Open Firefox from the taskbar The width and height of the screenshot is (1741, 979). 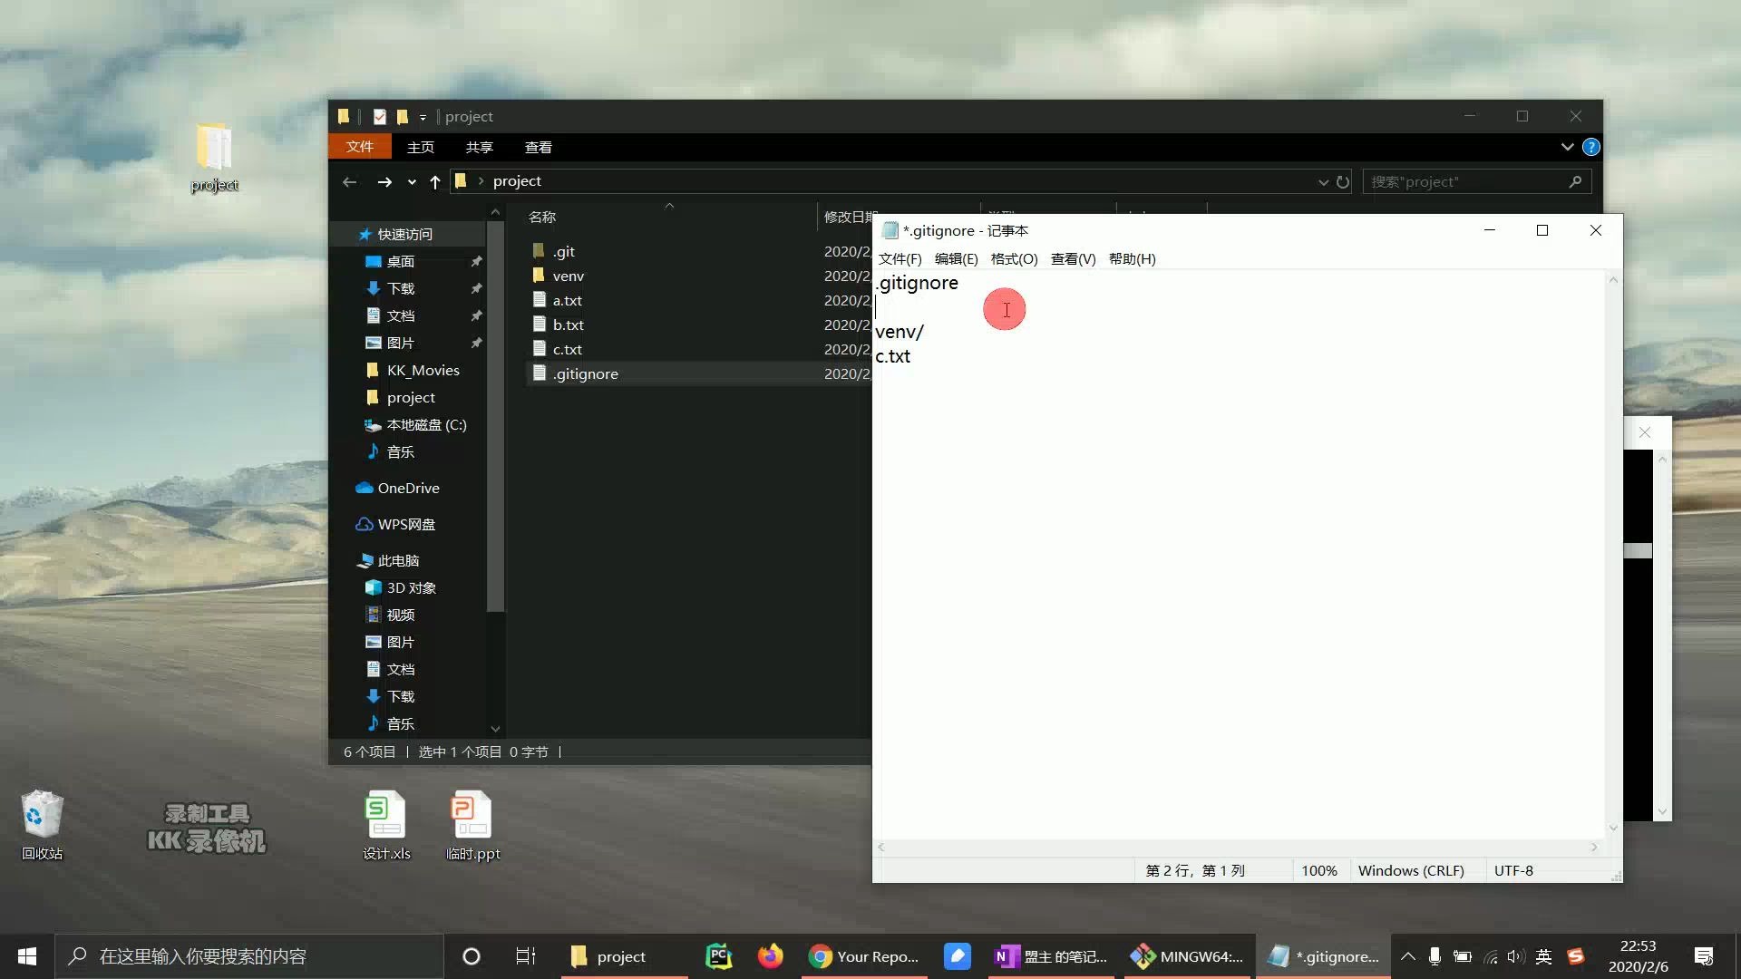(x=770, y=956)
